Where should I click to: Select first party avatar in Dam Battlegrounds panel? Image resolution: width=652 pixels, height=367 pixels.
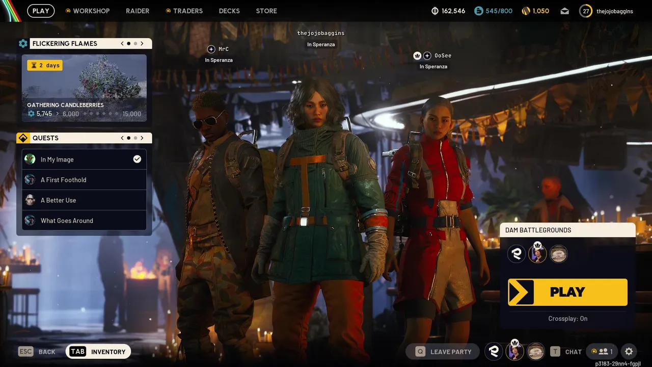pos(517,254)
